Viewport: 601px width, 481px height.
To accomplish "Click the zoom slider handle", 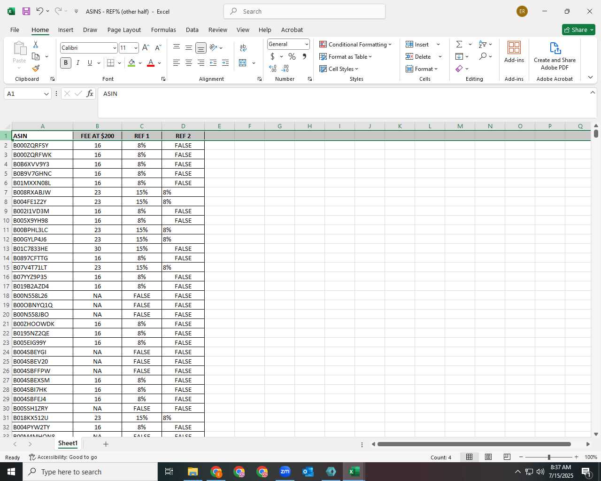I will [x=549, y=457].
